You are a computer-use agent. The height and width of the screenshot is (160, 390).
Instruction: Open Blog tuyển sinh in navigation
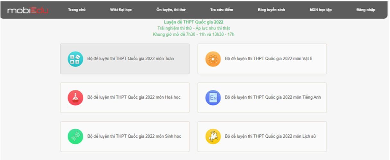(x=271, y=10)
